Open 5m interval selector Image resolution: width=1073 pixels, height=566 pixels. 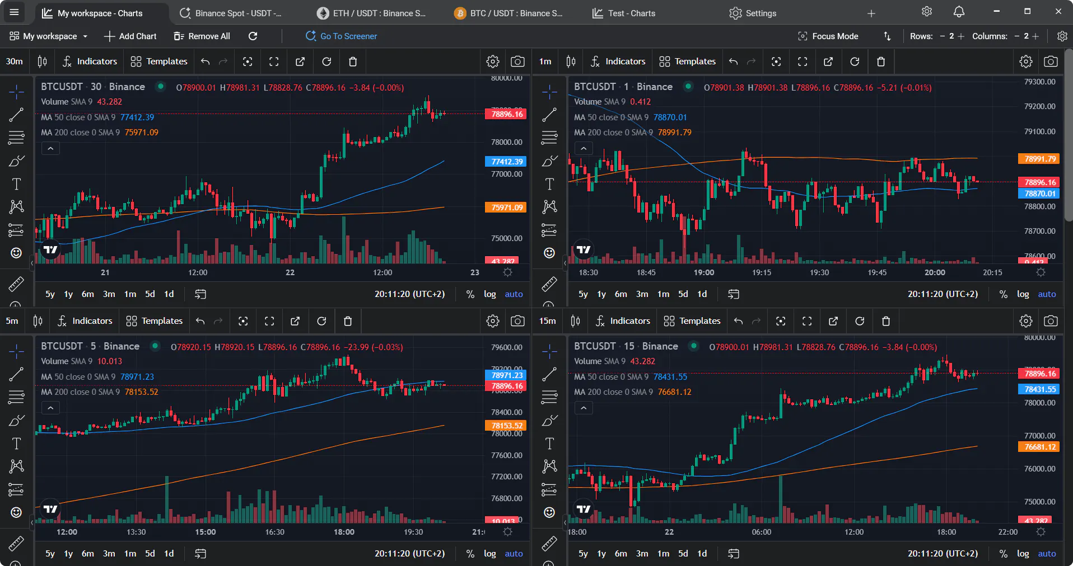coord(12,321)
